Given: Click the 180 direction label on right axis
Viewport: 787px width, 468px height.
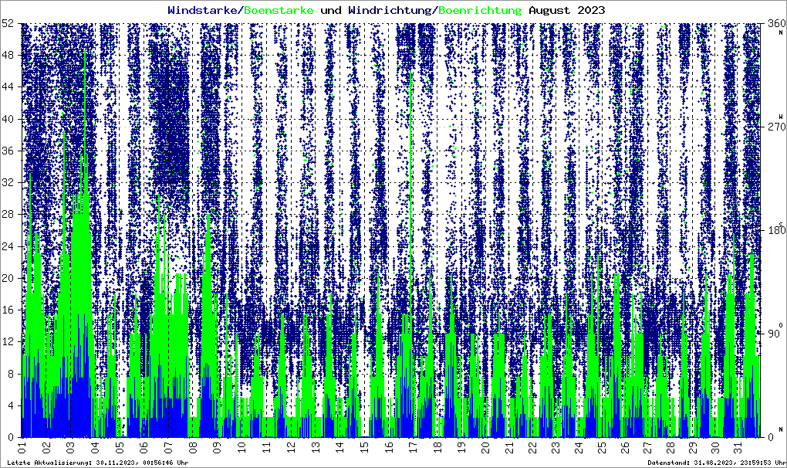Looking at the screenshot, I should coord(772,231).
